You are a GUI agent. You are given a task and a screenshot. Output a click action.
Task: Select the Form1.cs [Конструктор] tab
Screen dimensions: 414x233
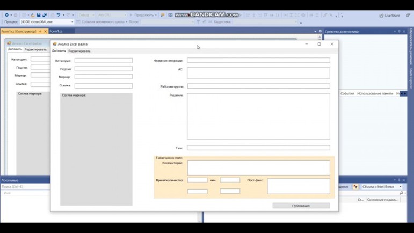pos(19,31)
